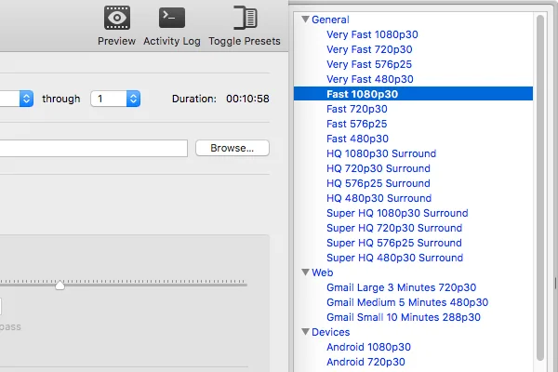Image resolution: width=558 pixels, height=372 pixels.
Task: Choose the Fast 480p30 preset
Action: coord(357,139)
